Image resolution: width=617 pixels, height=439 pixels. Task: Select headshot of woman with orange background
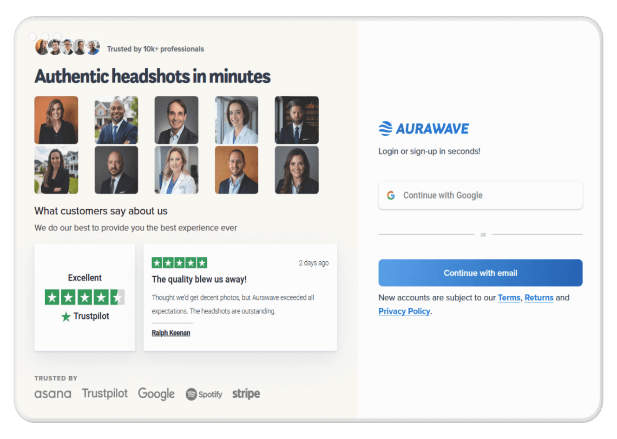[56, 120]
